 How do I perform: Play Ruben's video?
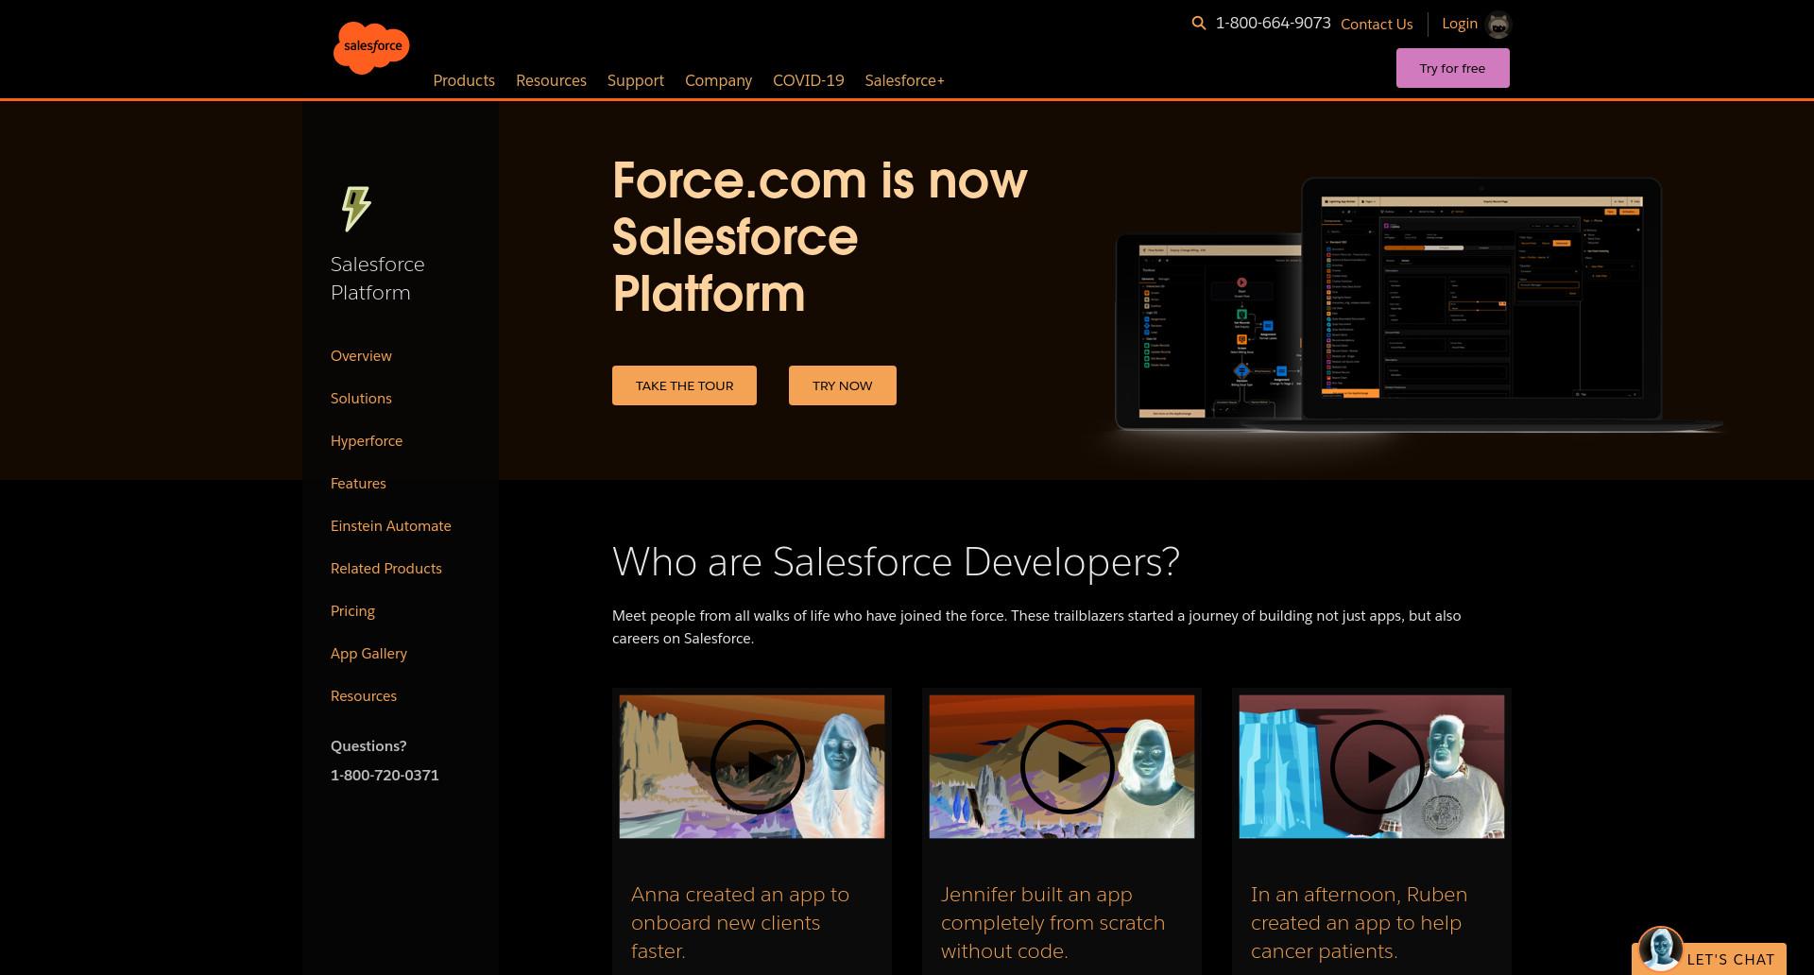click(1378, 767)
